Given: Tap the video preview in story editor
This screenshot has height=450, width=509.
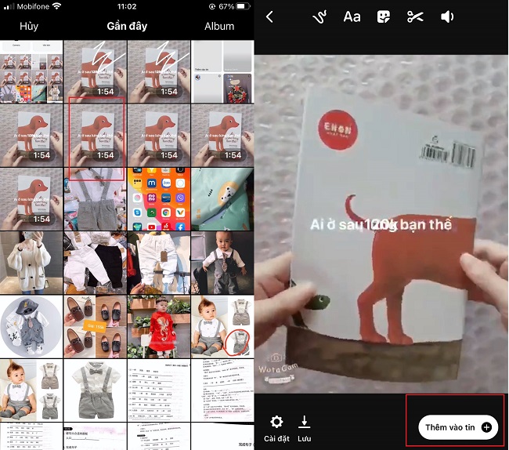Looking at the screenshot, I should (x=381, y=224).
